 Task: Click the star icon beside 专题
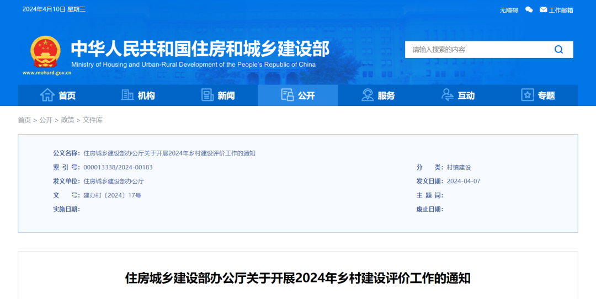click(527, 95)
